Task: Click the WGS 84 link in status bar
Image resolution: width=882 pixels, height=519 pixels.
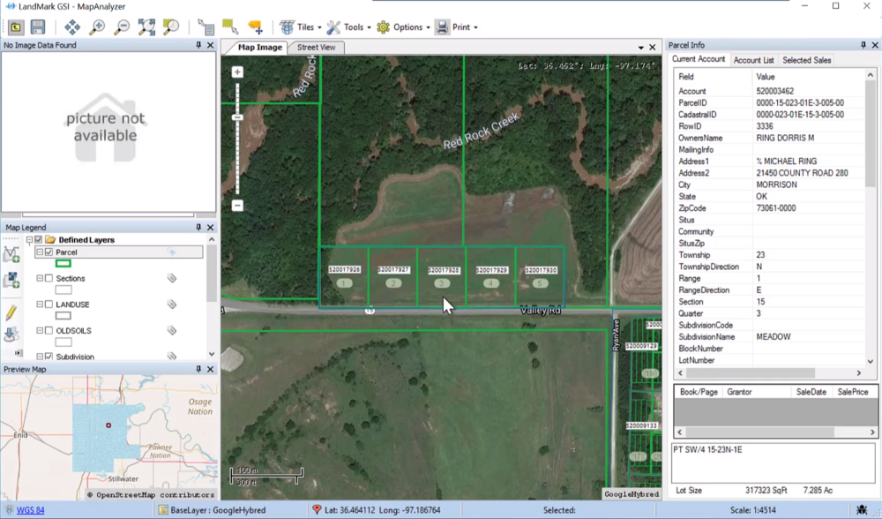Action: (29, 510)
